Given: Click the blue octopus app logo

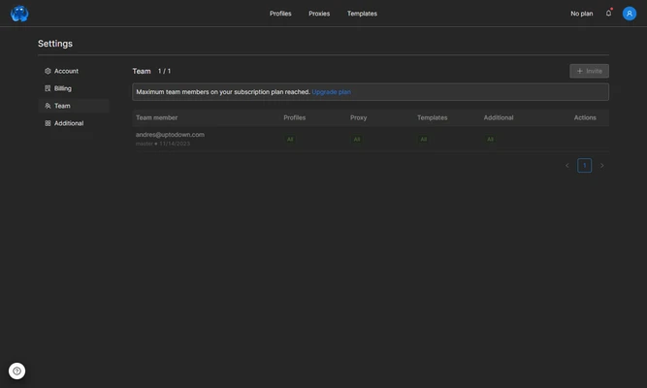Looking at the screenshot, I should [x=19, y=14].
